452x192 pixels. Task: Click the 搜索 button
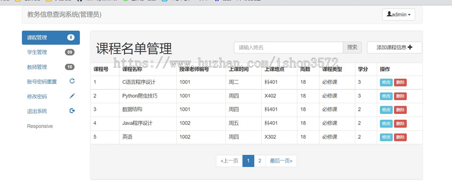352,48
